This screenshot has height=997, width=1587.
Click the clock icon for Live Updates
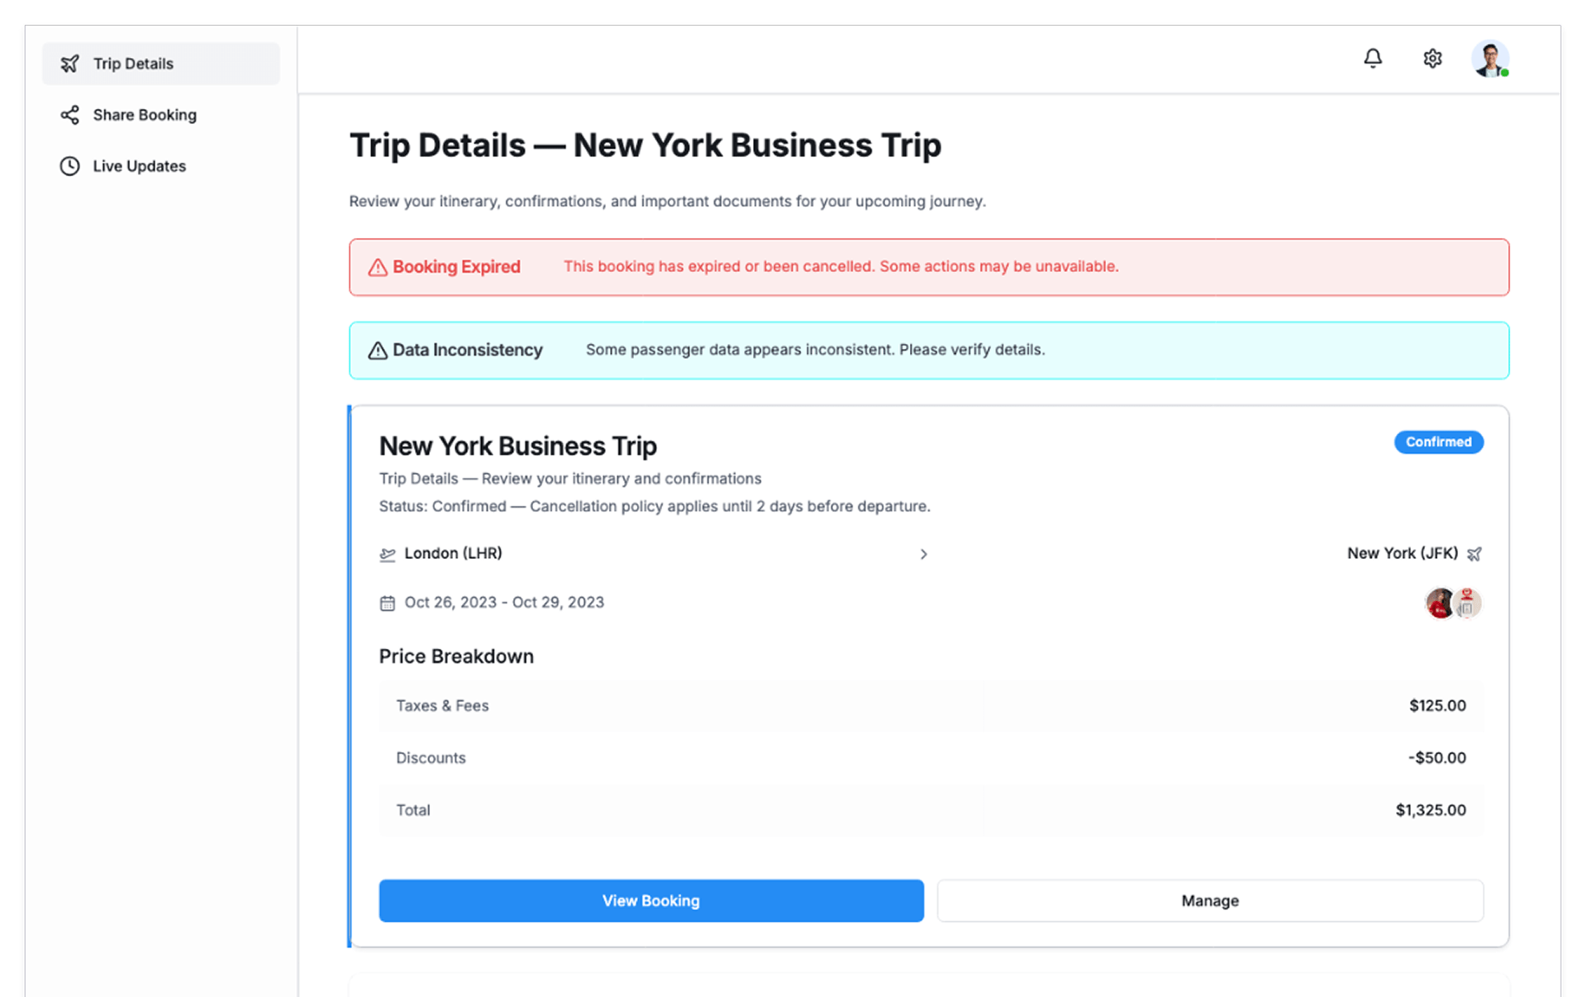(x=70, y=166)
